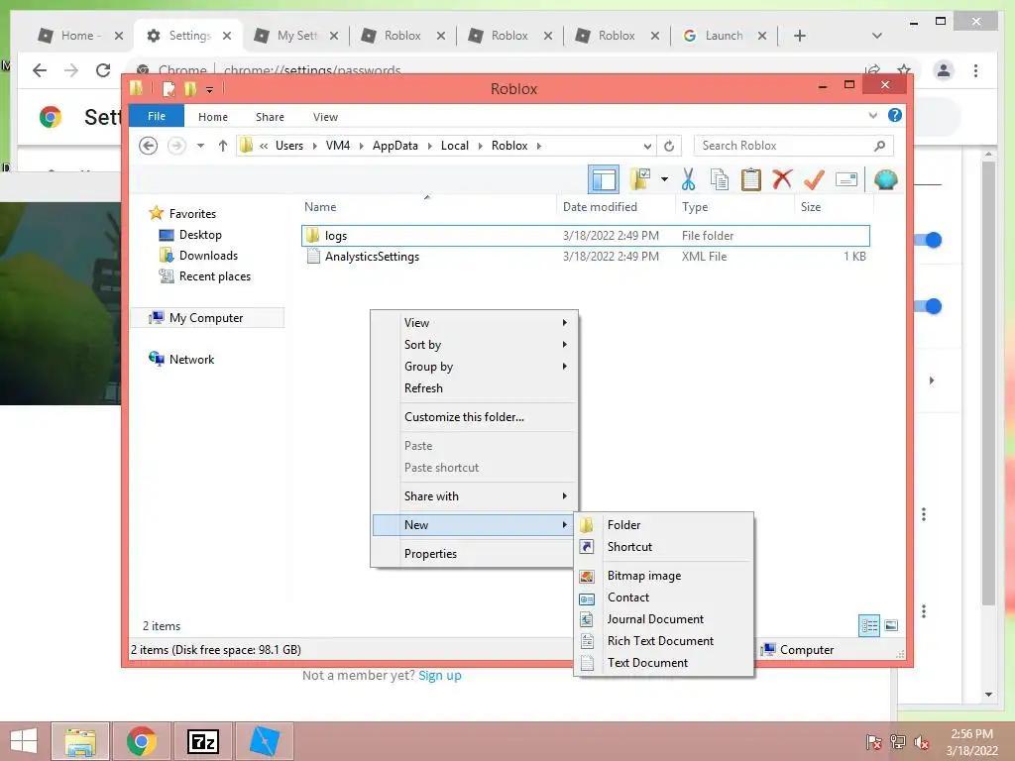
Task: Click the search magnifier icon
Action: [879, 146]
